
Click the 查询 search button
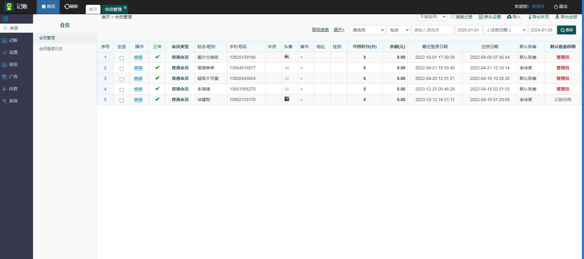pyautogui.click(x=566, y=30)
